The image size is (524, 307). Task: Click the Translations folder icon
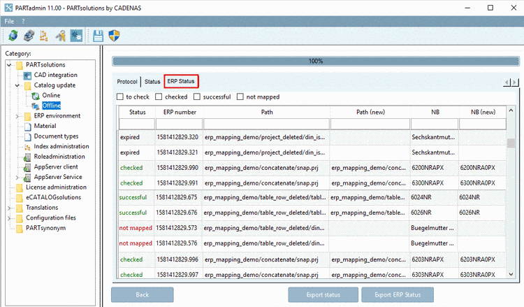20,208
